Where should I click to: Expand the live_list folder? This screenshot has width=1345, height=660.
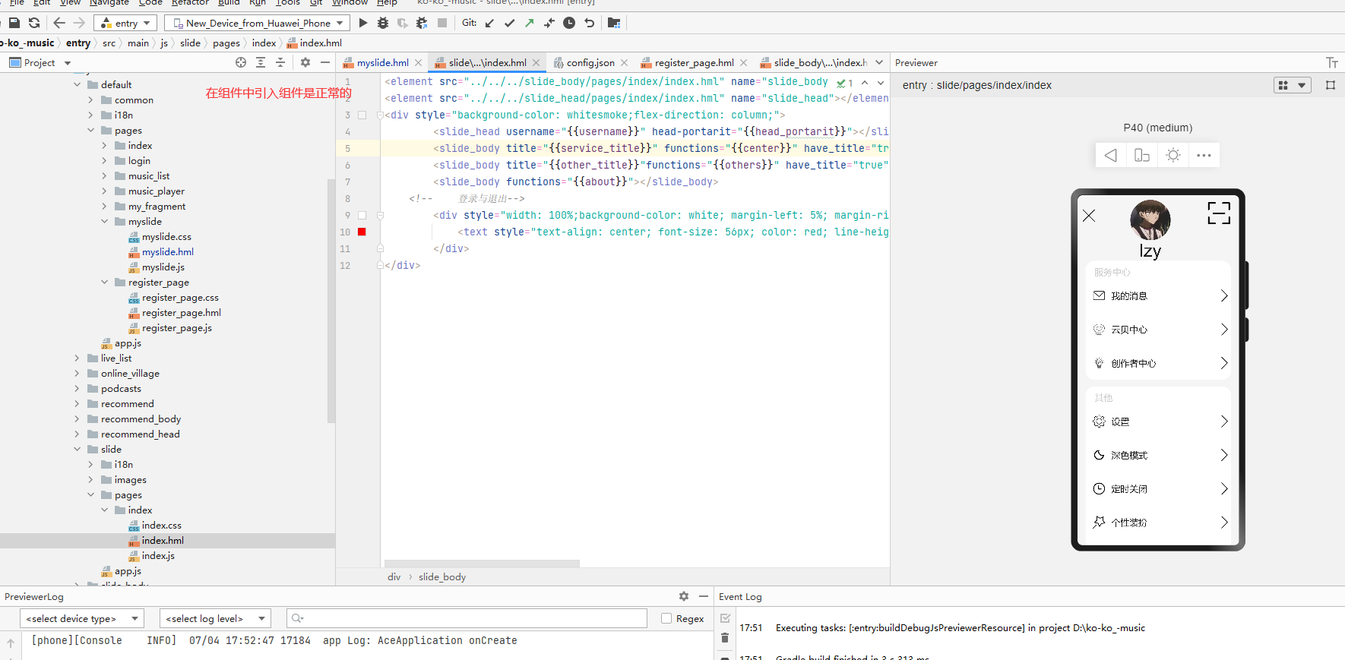pyautogui.click(x=78, y=358)
